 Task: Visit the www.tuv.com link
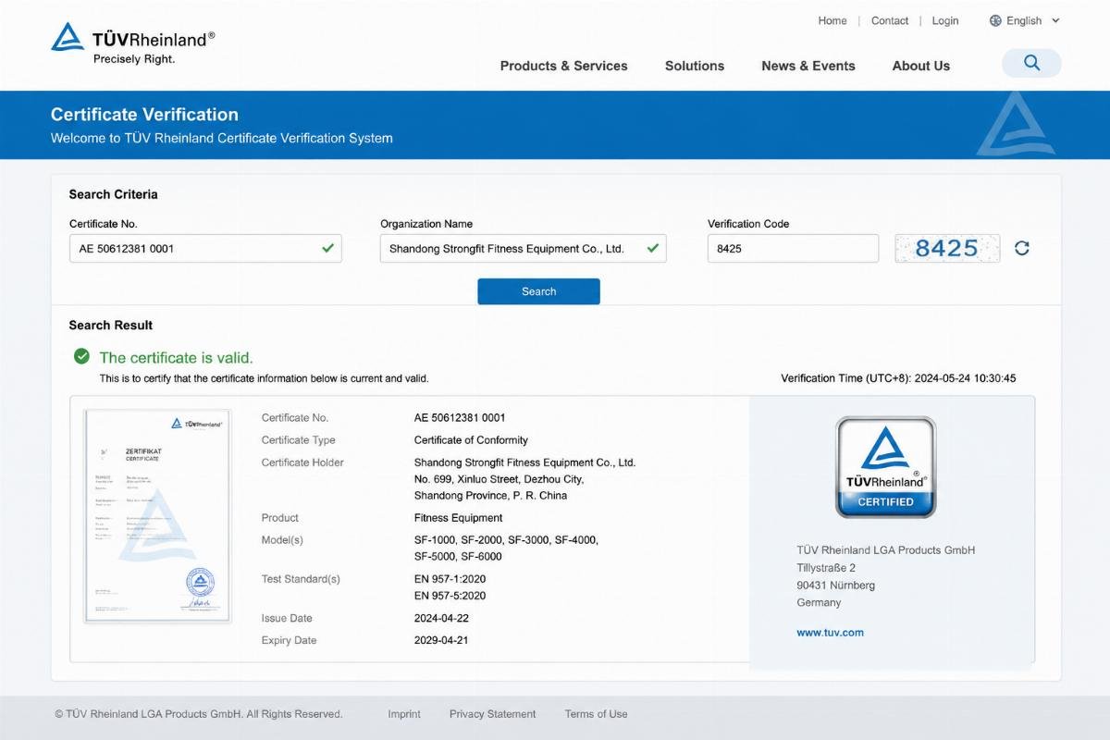tap(830, 633)
